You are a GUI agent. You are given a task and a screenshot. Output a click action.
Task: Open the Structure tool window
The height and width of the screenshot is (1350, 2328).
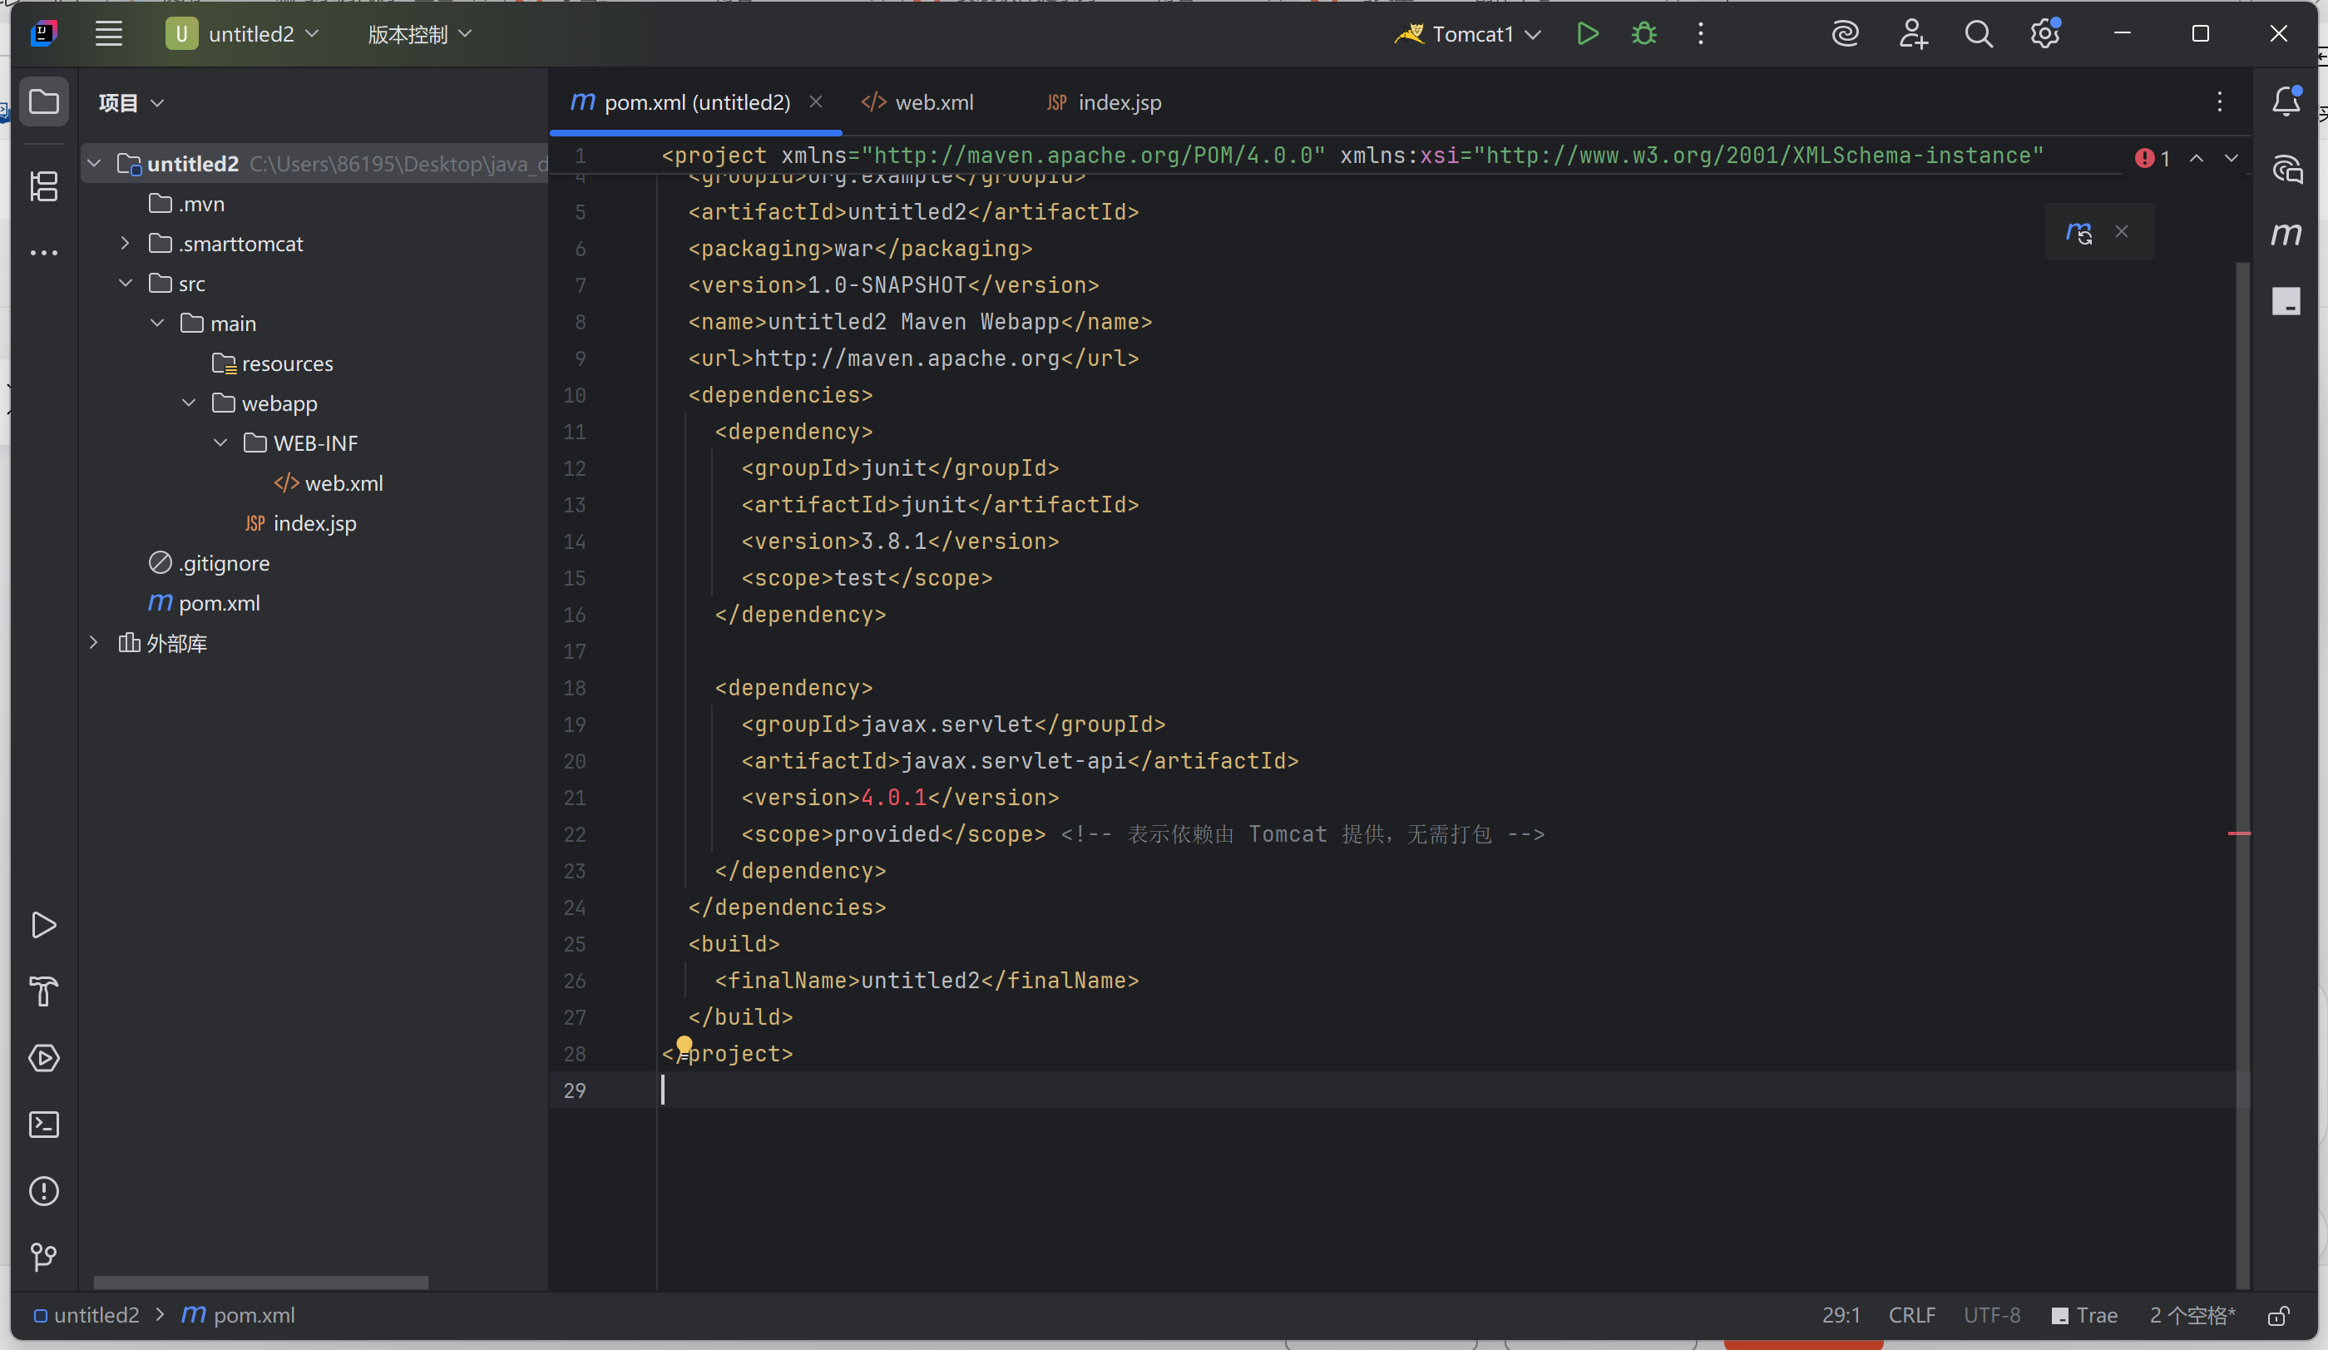[x=43, y=186]
